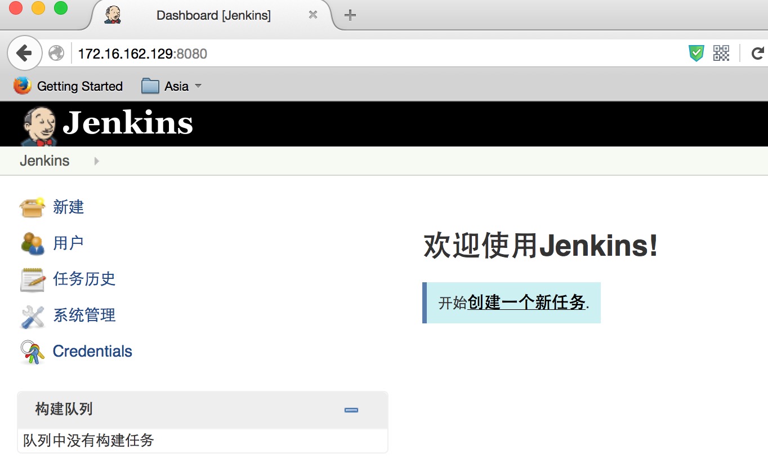Click the QR code icon

[721, 54]
